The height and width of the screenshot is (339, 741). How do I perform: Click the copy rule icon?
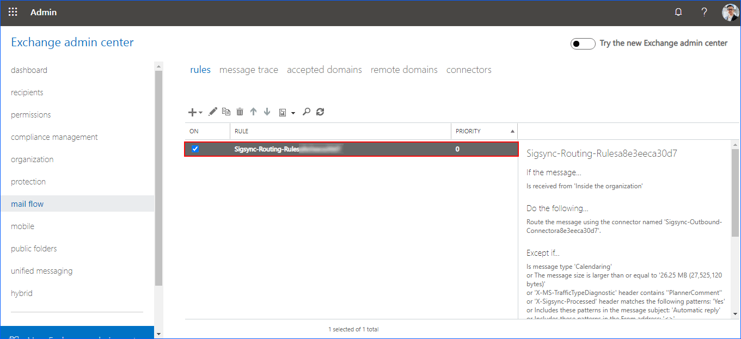point(226,112)
